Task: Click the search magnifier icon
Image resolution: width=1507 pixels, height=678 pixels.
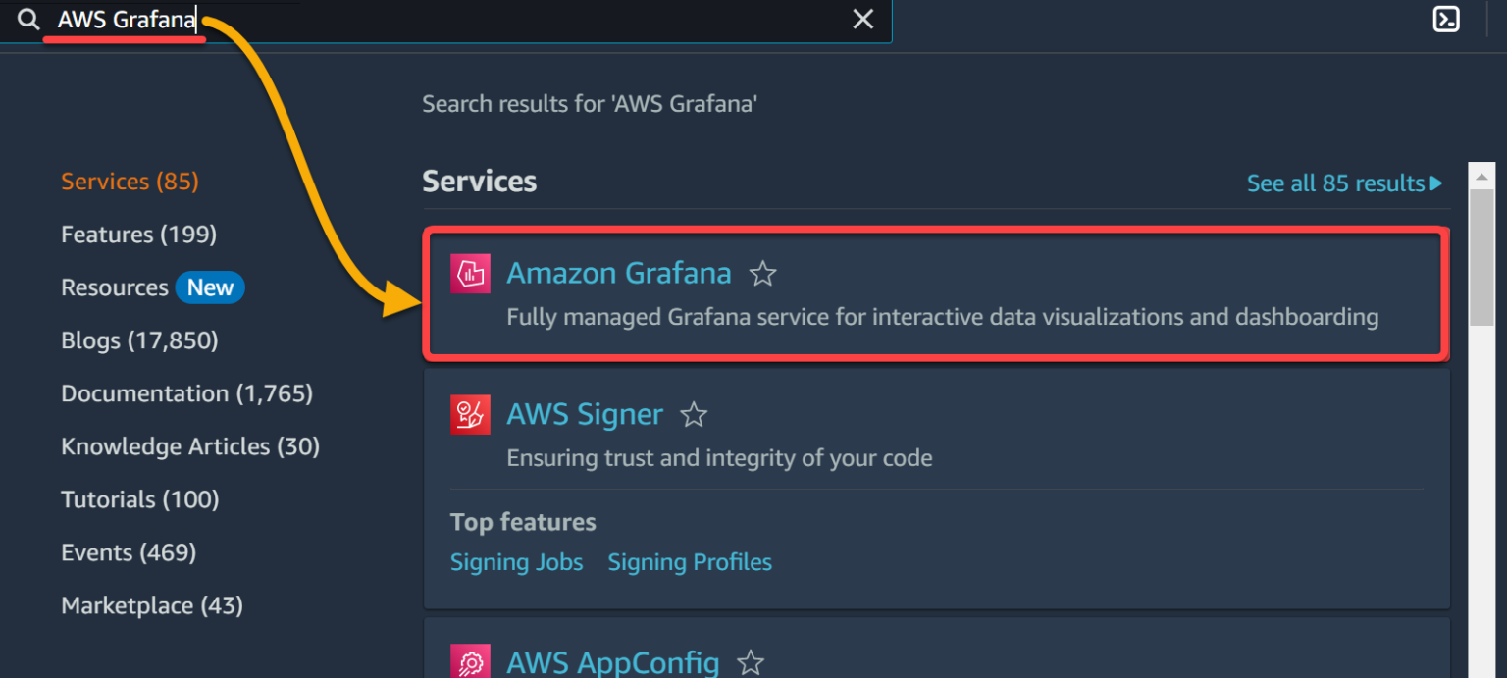Action: [27, 19]
